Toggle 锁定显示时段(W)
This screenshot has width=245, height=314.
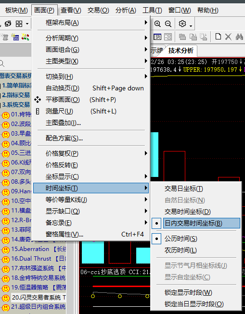pos(196,292)
